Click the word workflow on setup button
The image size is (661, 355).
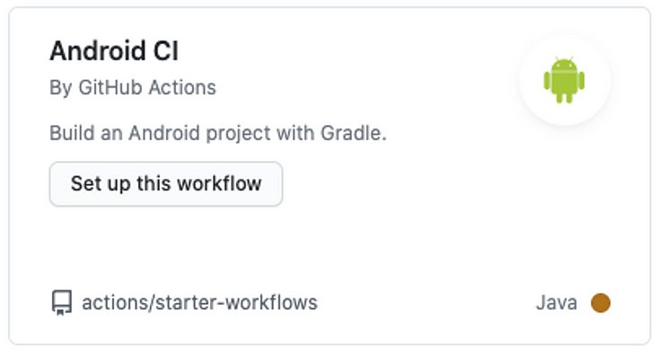click(219, 184)
